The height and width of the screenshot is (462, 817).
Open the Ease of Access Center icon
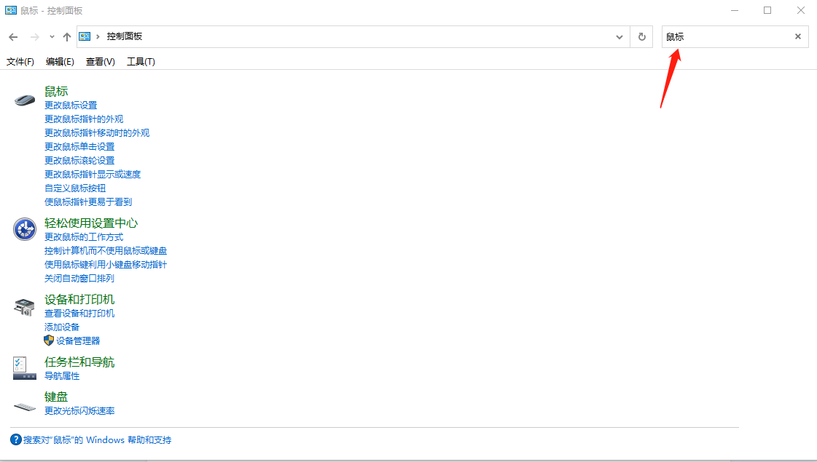[25, 229]
